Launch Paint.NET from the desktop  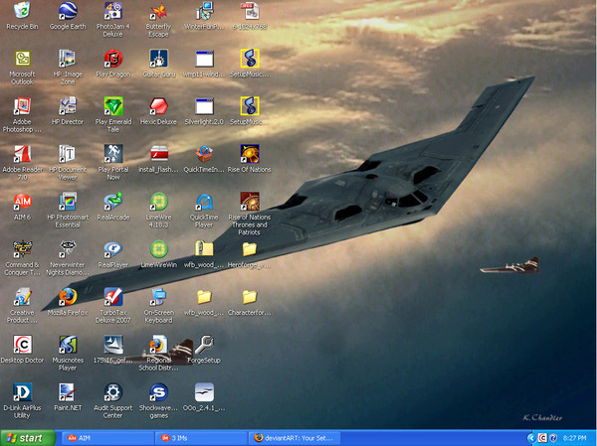tap(68, 392)
